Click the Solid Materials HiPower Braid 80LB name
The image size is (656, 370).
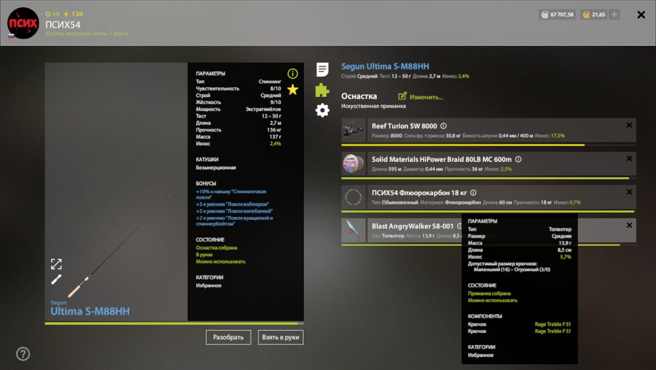(x=442, y=159)
